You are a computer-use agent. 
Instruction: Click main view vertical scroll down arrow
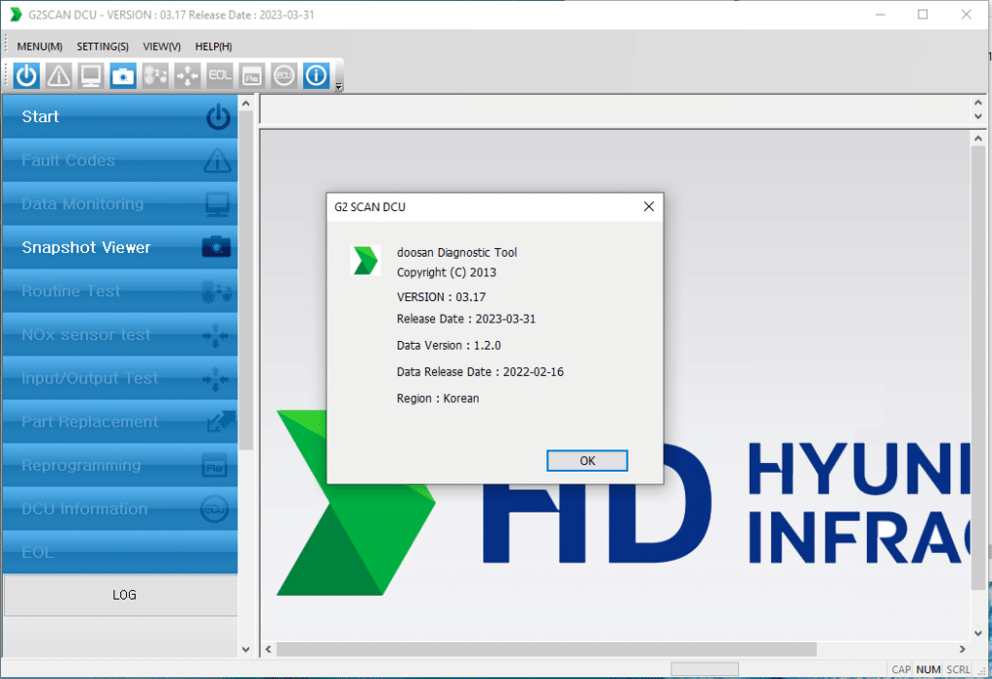[978, 633]
